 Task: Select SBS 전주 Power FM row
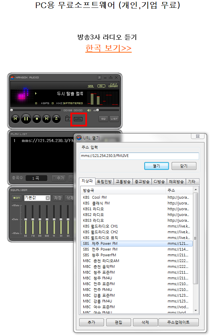(x=137, y=250)
